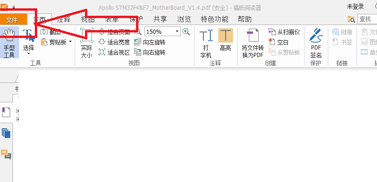377x182 pixels.
Task: Open the 帮助 ribbon tab
Action: pos(245,19)
